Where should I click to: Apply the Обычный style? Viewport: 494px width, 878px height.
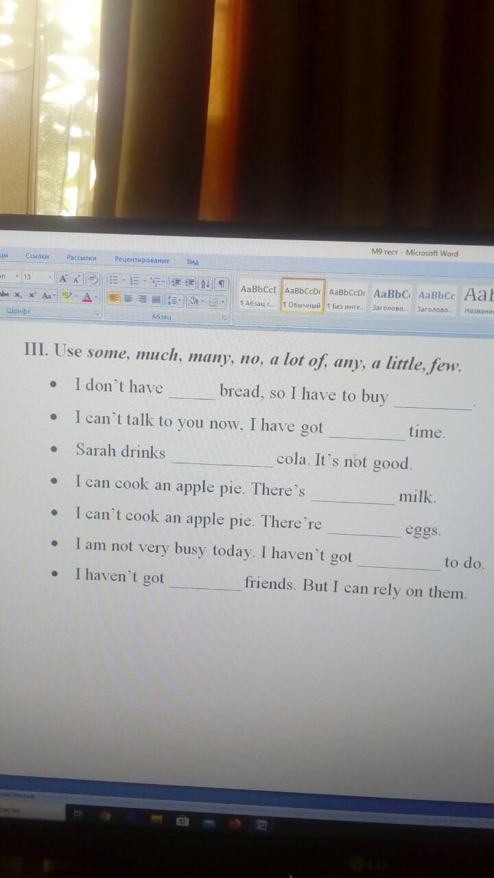point(302,297)
